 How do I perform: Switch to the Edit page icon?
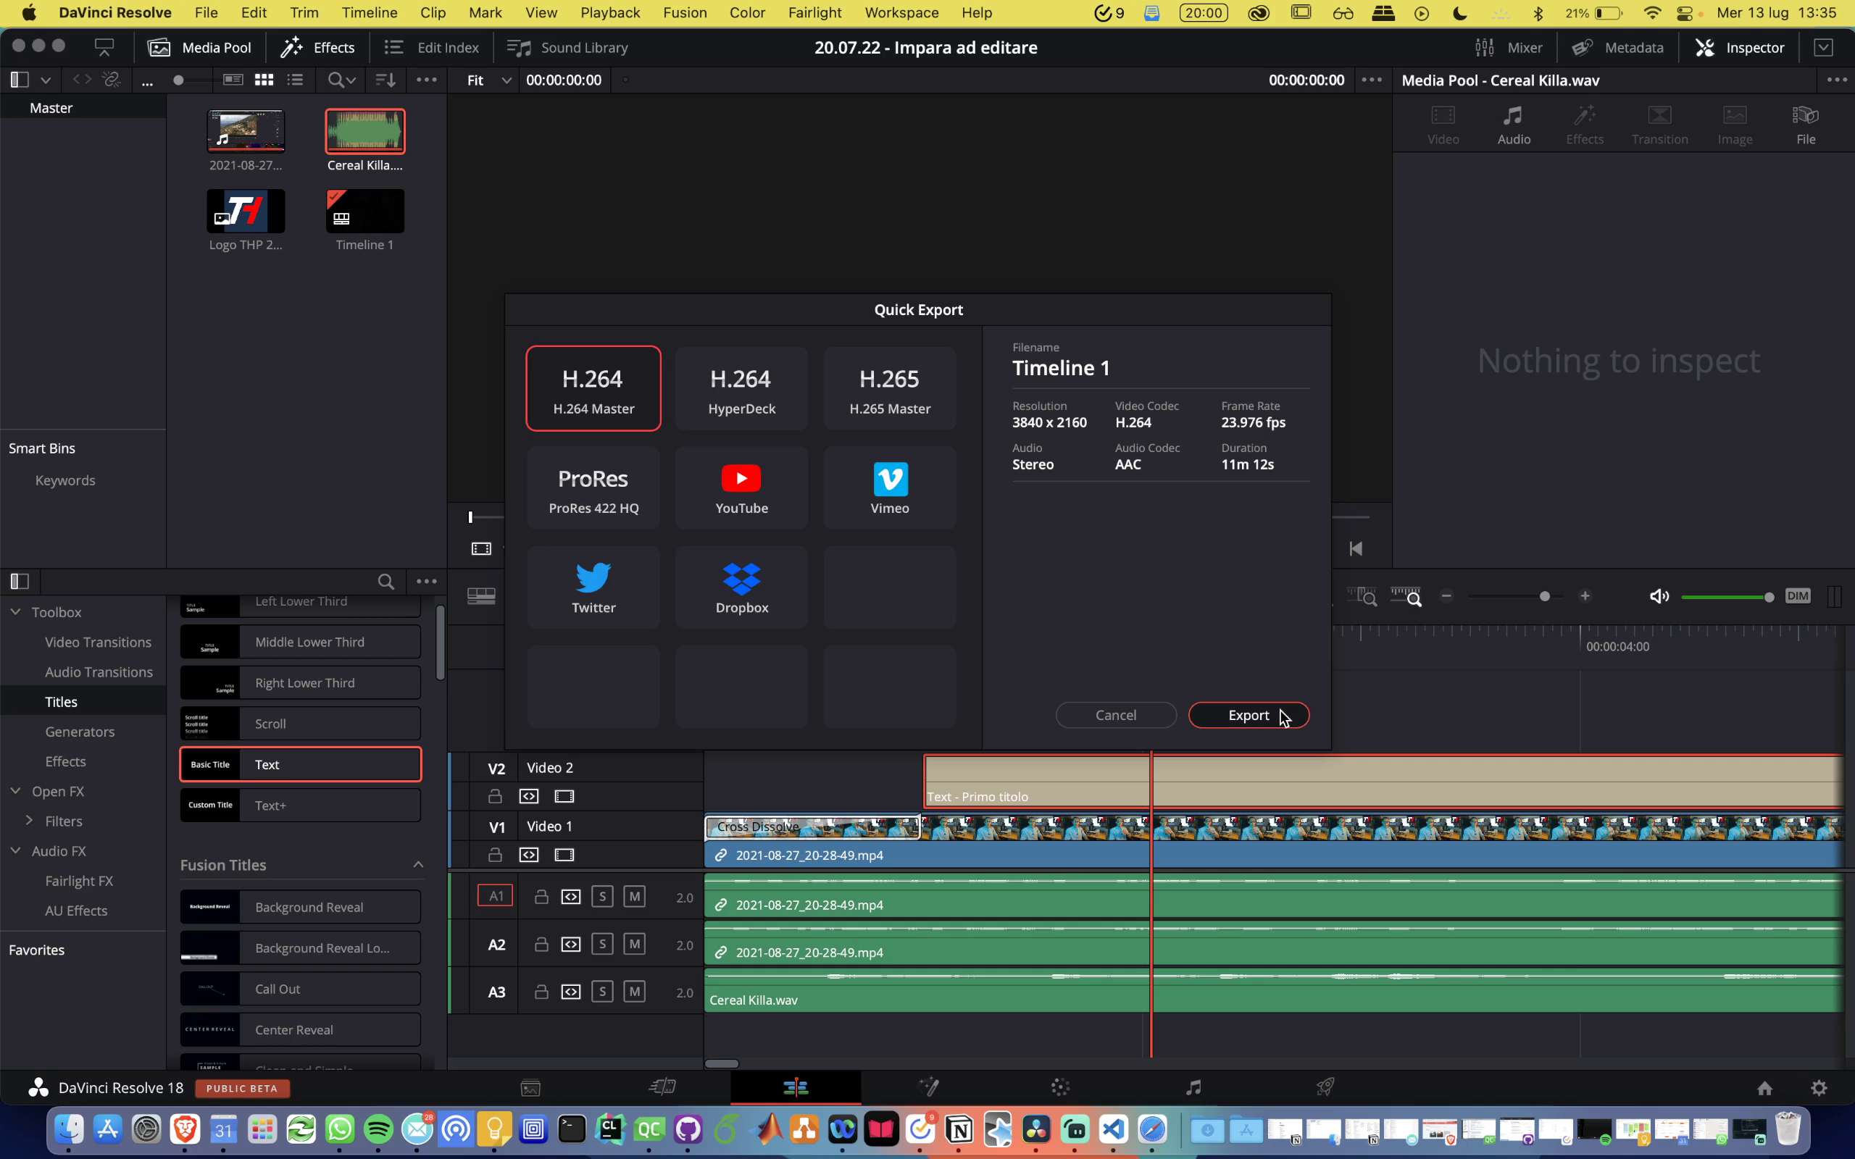click(796, 1088)
